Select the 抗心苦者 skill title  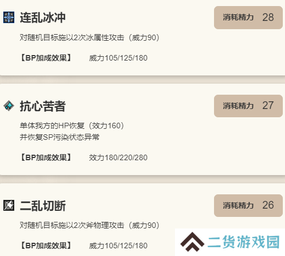tap(42, 106)
